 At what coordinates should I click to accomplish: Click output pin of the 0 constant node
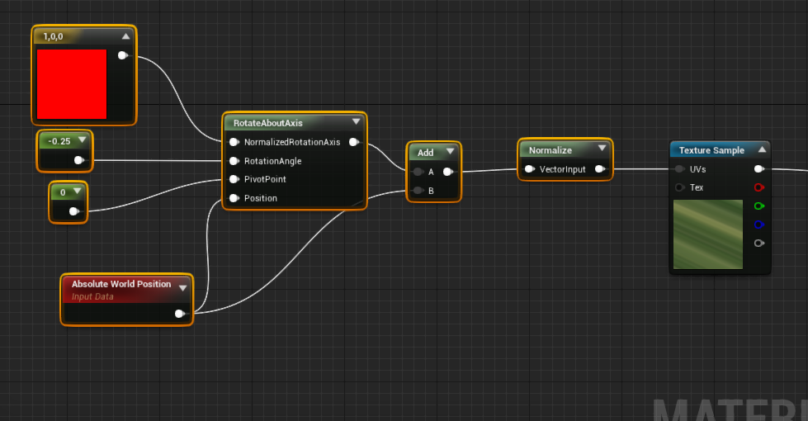coord(74,211)
